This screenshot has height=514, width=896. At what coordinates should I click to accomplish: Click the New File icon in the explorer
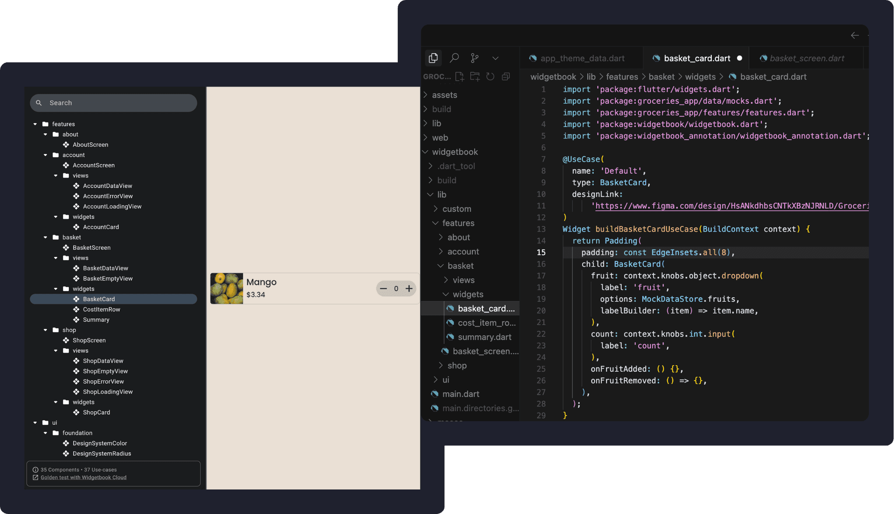click(460, 77)
